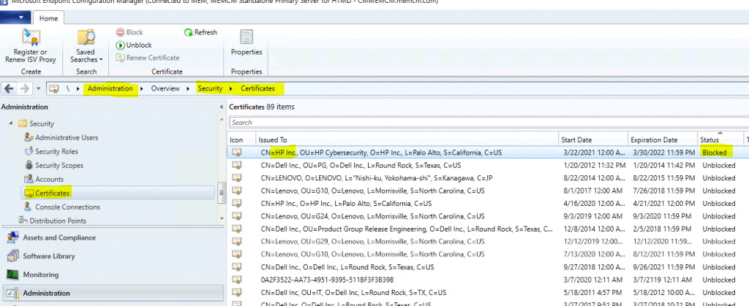Select the HP Cybersecurity certificate row
The height and width of the screenshot is (306, 749).
tap(487, 153)
